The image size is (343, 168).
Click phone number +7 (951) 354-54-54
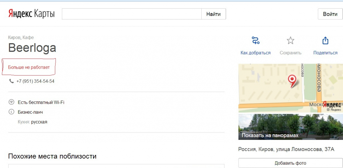35,81
